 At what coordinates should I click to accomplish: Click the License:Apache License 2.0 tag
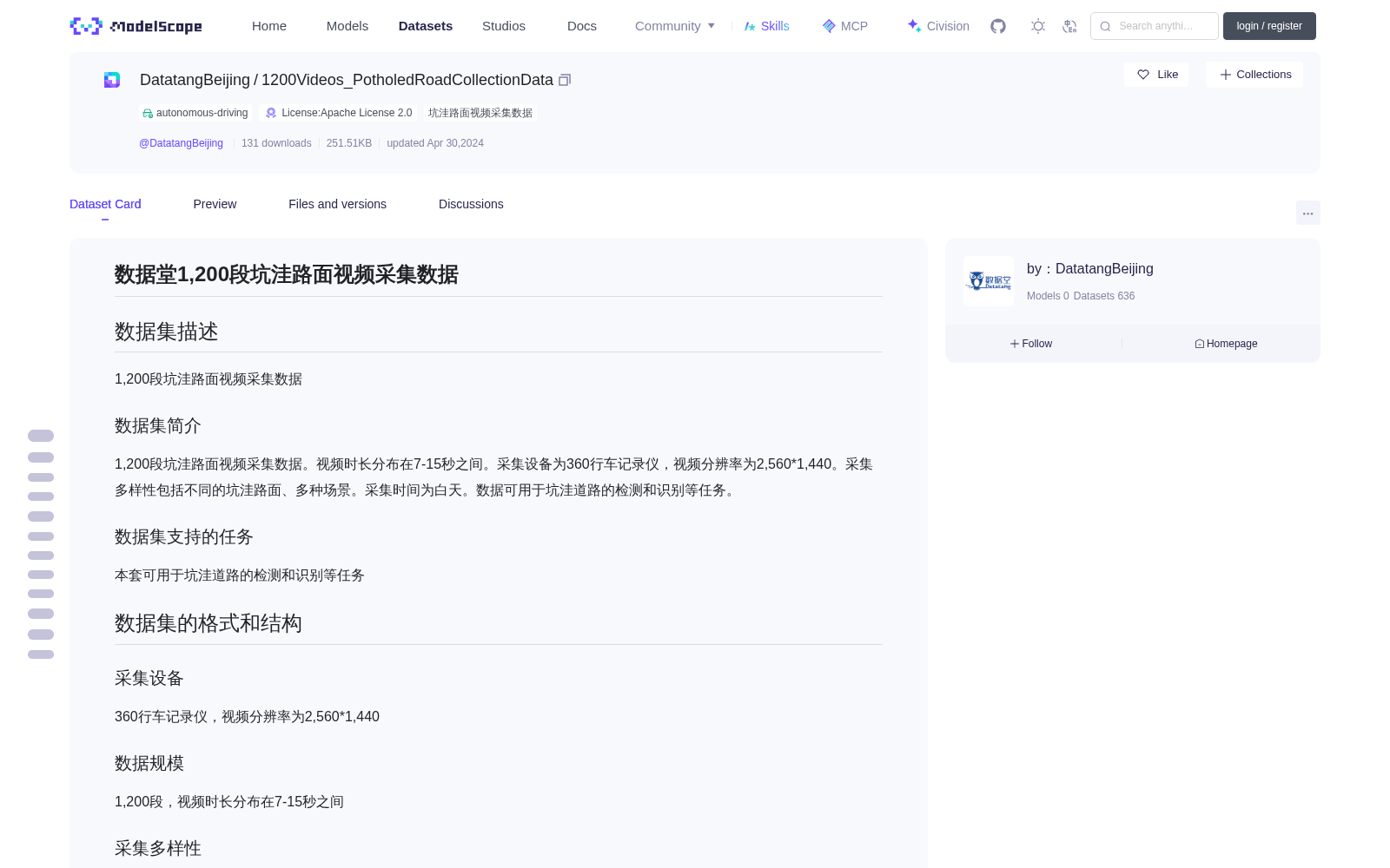pyautogui.click(x=339, y=113)
